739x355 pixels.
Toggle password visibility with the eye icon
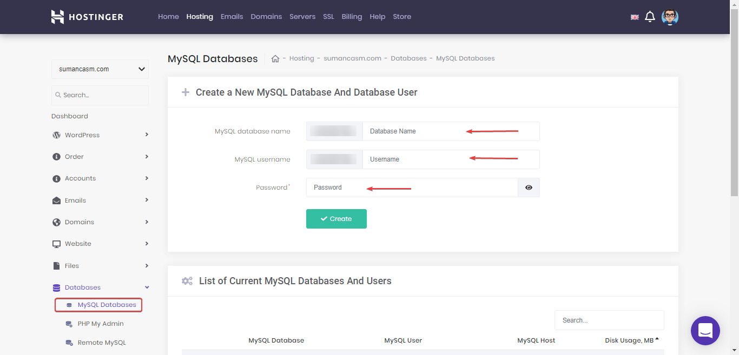[x=529, y=187]
